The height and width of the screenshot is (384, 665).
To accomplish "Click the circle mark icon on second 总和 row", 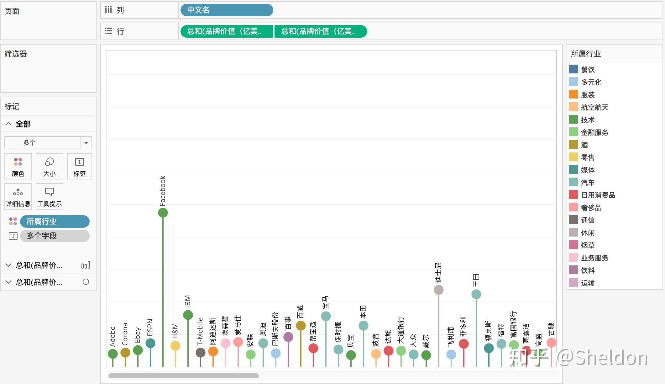I will 86,282.
